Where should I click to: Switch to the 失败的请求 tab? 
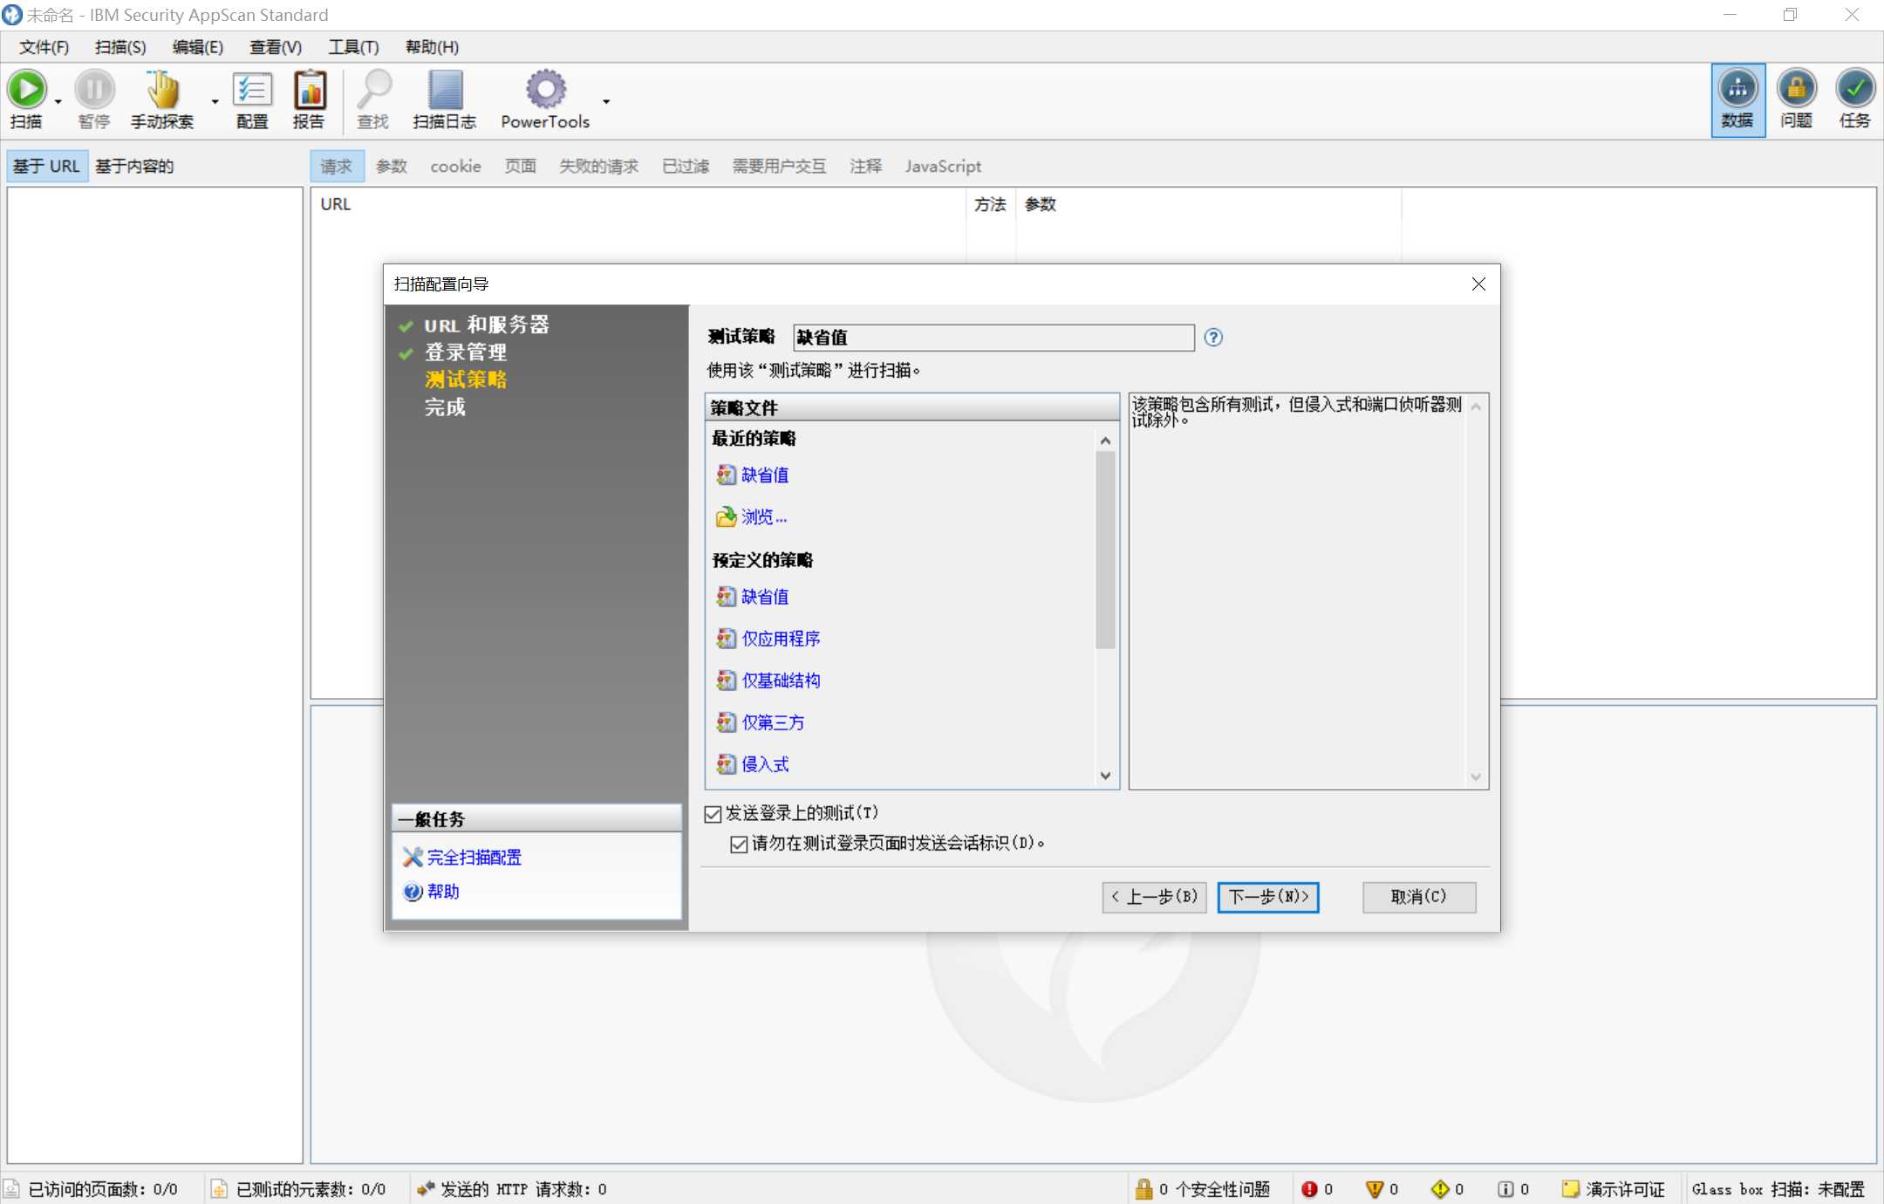click(x=598, y=167)
